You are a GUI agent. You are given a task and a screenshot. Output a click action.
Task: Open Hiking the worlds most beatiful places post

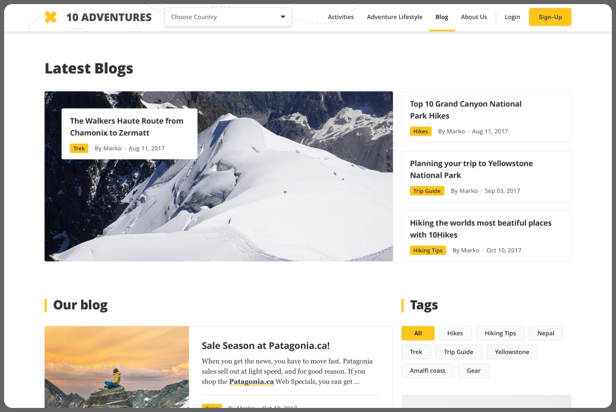point(481,229)
